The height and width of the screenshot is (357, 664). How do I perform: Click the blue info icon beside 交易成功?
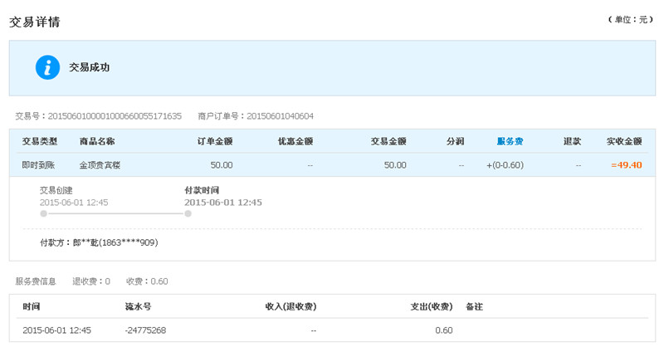click(x=47, y=67)
